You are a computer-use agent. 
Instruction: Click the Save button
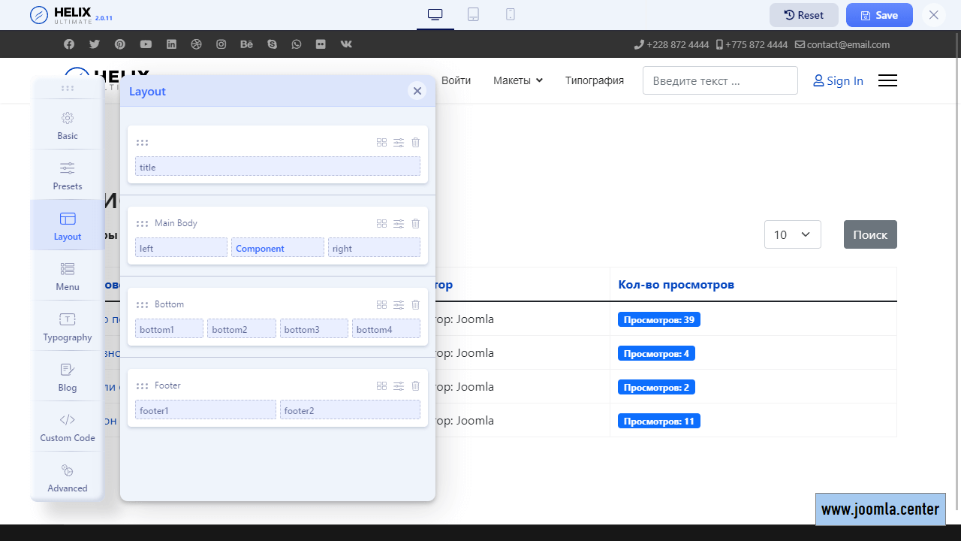click(879, 15)
